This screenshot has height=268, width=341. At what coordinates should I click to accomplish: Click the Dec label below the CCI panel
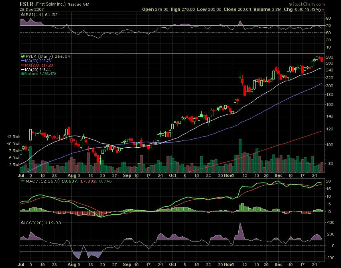[278, 264]
